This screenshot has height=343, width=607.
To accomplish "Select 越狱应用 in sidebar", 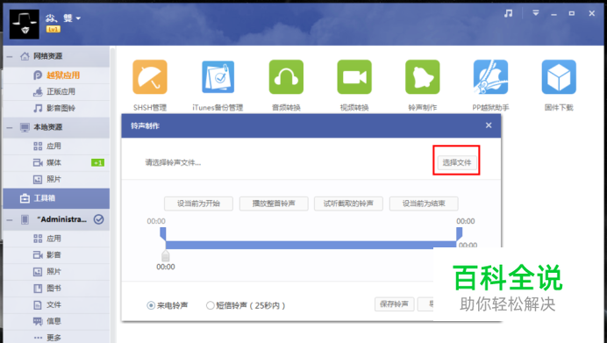I will [x=56, y=75].
